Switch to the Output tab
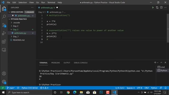Viewport: 169px width, 95px height. 67,63
